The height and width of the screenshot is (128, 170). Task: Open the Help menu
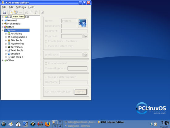(x=31, y=7)
